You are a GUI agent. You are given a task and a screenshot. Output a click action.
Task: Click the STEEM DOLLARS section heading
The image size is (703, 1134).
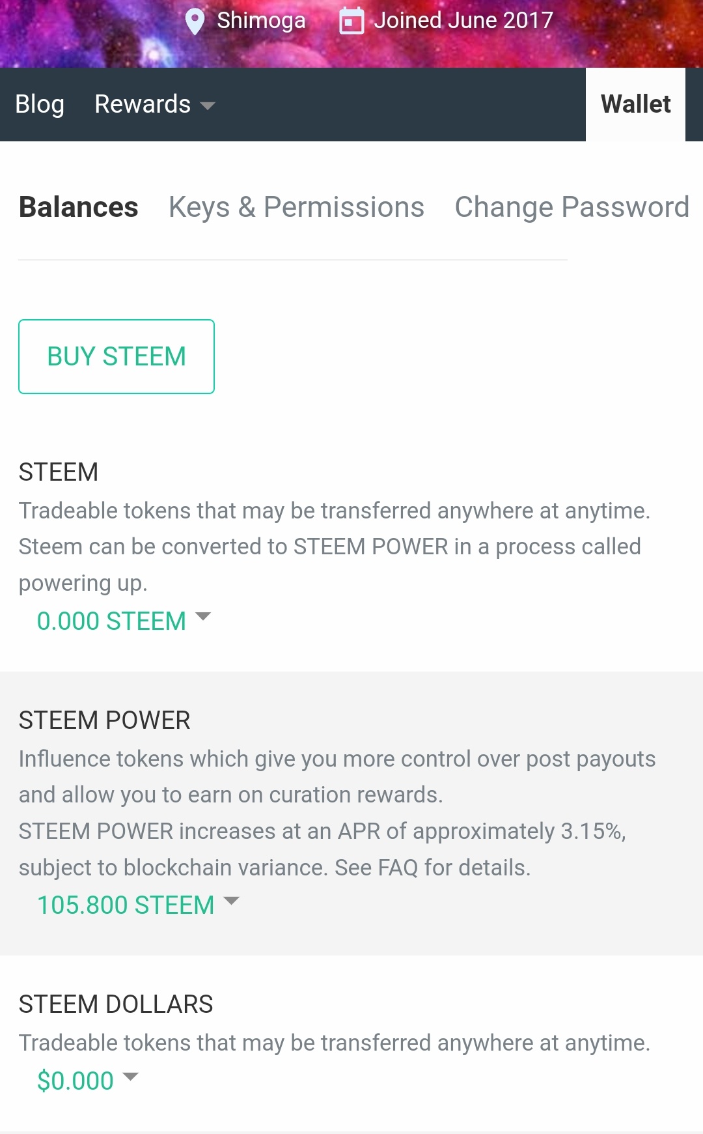[116, 1004]
